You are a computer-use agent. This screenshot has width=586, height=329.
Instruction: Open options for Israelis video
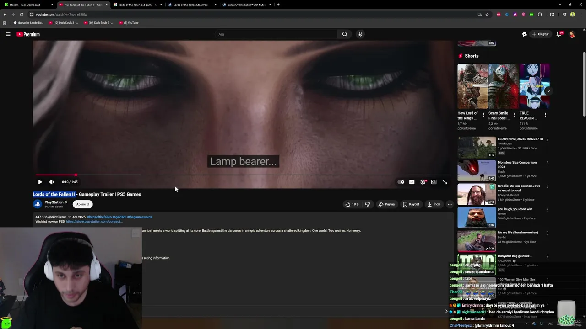[x=548, y=186]
